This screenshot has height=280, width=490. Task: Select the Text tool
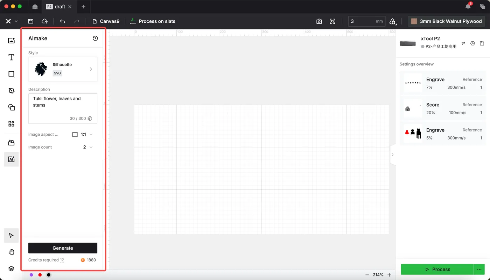pos(11,57)
